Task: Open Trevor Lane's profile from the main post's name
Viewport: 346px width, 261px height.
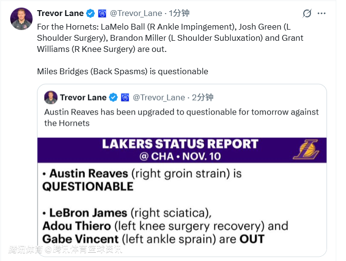Action: (60, 14)
